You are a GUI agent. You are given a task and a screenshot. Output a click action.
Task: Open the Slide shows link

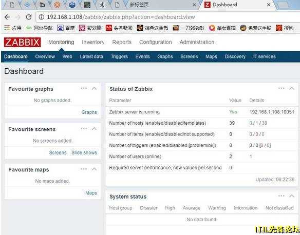pos(84,153)
